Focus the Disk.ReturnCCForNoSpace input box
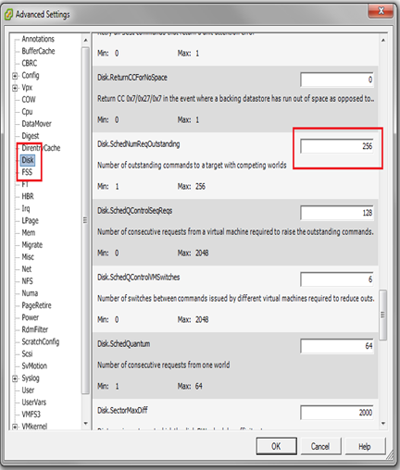Screen dimensions: 400x470 (337, 80)
